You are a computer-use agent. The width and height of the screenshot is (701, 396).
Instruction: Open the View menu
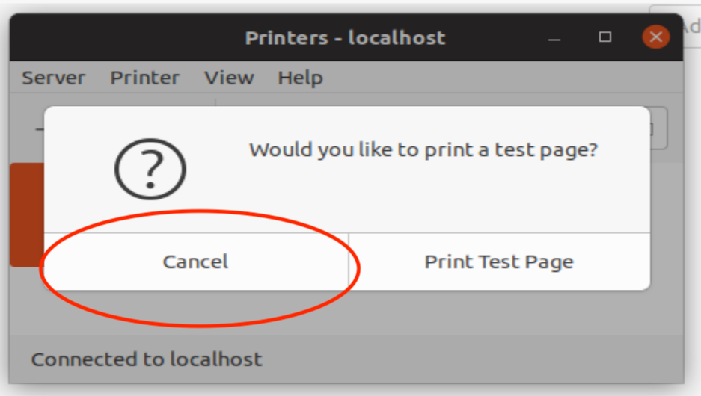coord(229,78)
